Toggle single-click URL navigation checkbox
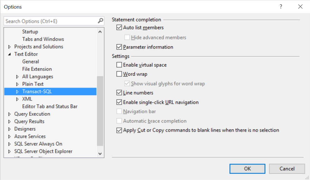This screenshot has height=180, width=310. point(119,102)
